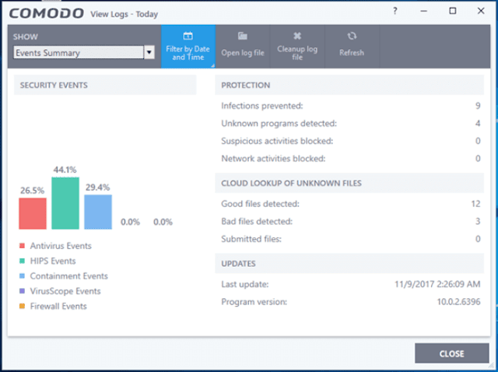Image resolution: width=498 pixels, height=372 pixels.
Task: Click the Refresh arrows icon
Action: click(x=352, y=36)
